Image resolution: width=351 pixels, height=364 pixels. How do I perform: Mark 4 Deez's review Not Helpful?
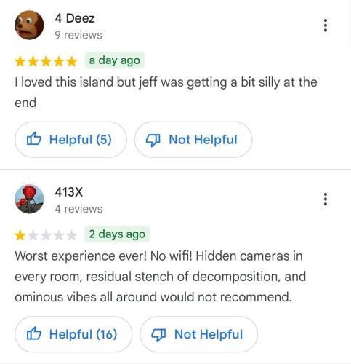pyautogui.click(x=193, y=140)
